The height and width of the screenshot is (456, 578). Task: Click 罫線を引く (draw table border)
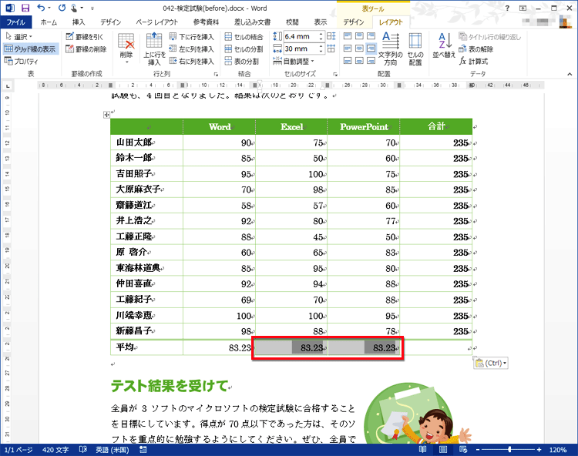pos(85,37)
